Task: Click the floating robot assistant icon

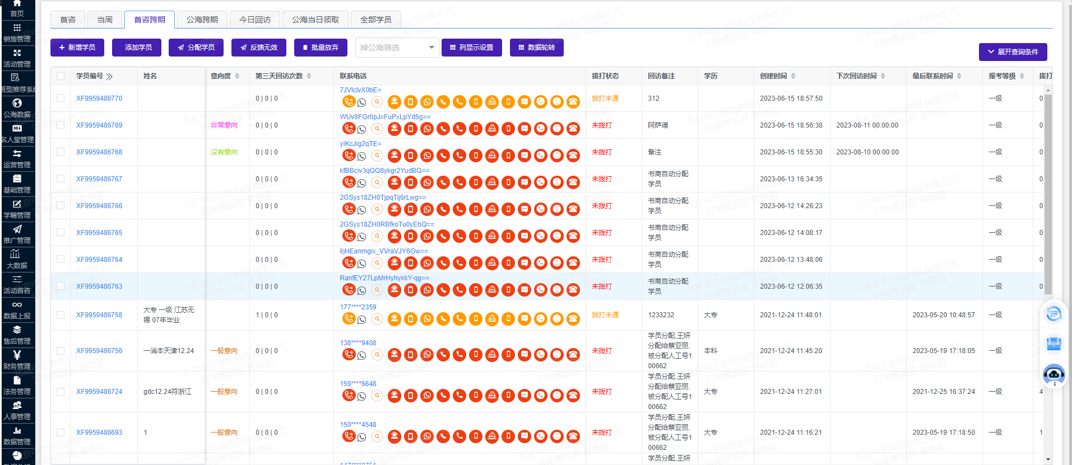Action: (x=1054, y=374)
